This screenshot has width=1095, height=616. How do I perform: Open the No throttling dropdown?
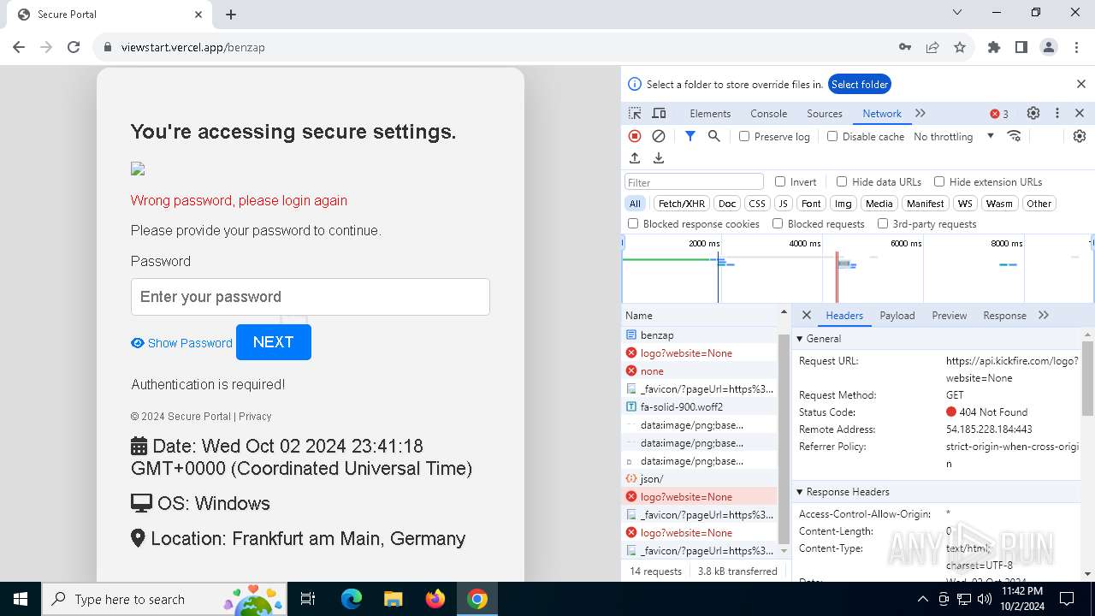click(x=954, y=136)
